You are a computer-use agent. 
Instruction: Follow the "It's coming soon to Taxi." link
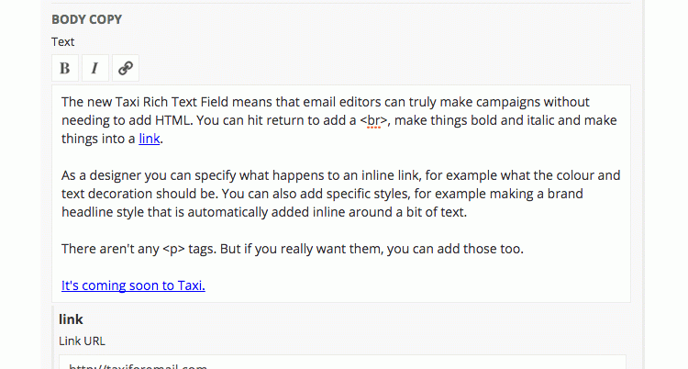pos(133,285)
